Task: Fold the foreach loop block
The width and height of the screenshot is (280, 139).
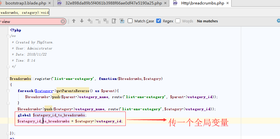Action: pos(8,91)
